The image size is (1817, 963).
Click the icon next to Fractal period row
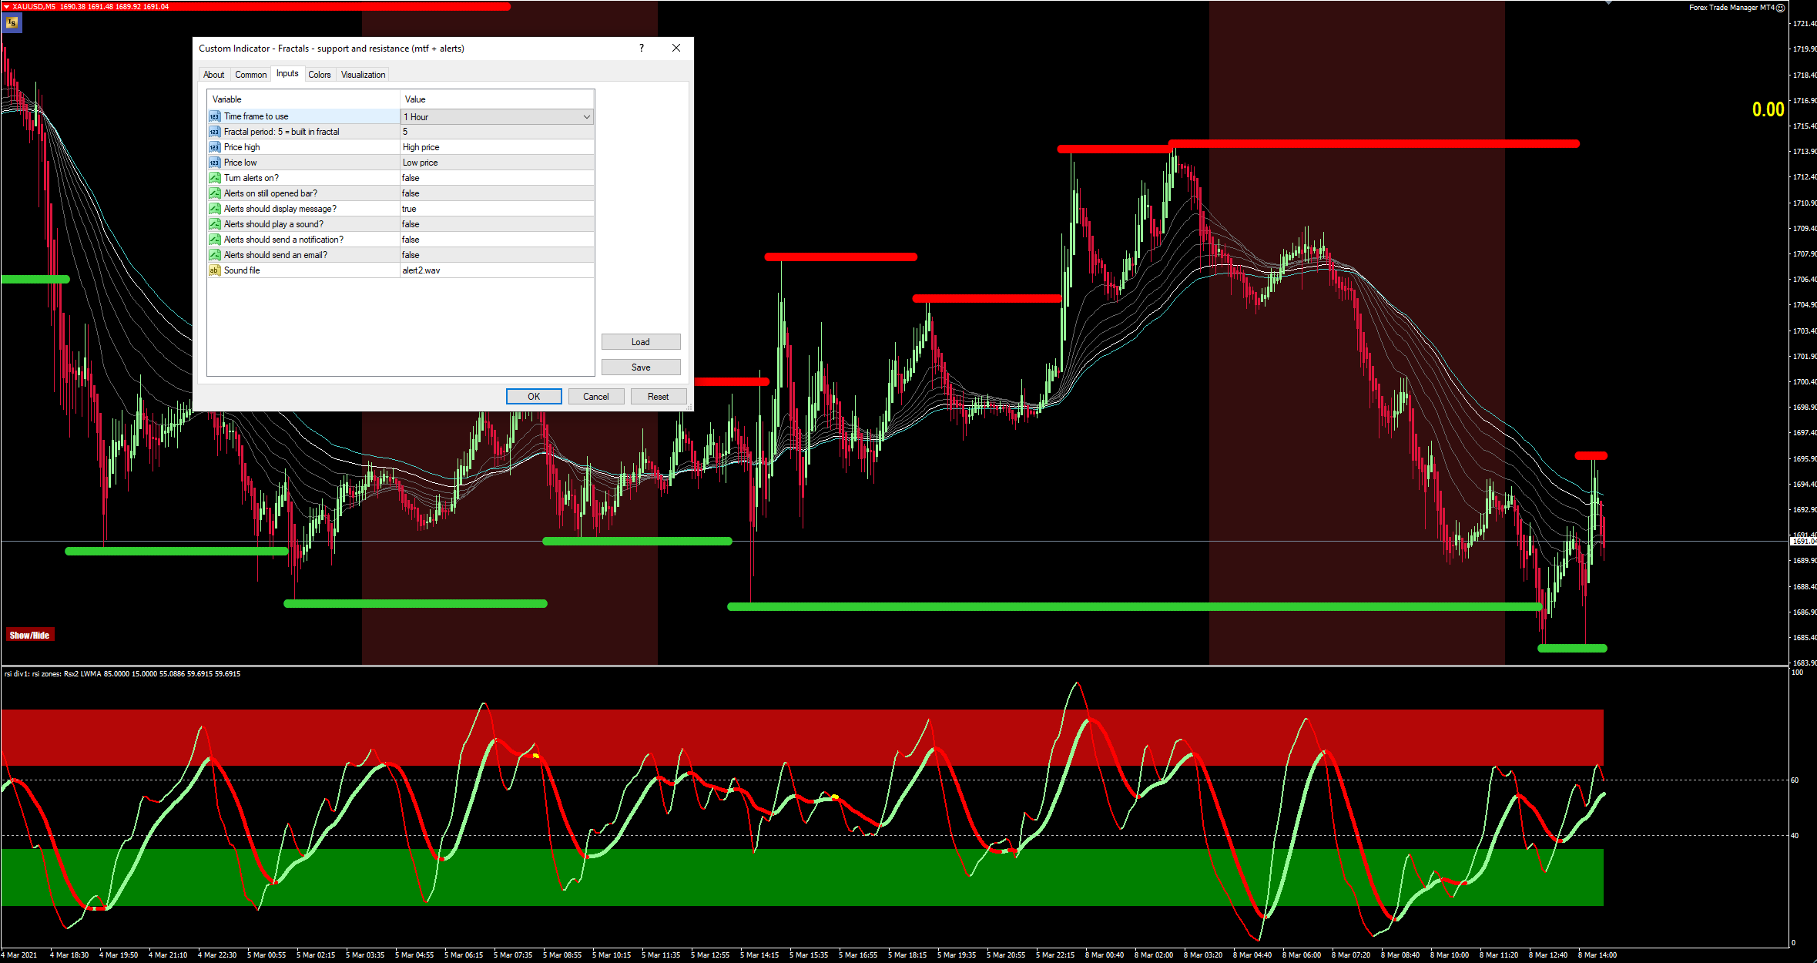click(x=215, y=132)
